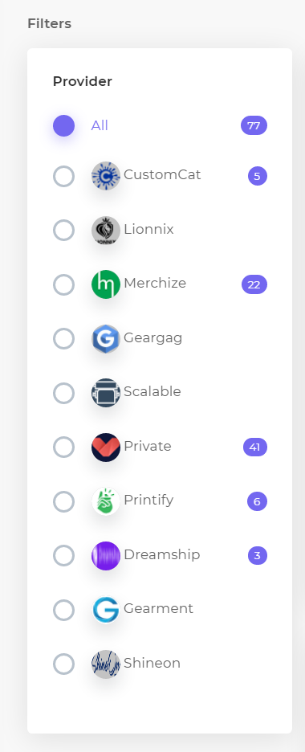305x752 pixels.
Task: Click the Dreamship provider label
Action: [162, 555]
